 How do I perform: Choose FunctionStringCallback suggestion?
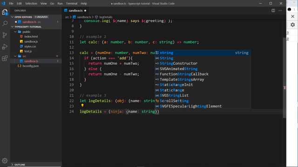pyautogui.click(x=203, y=74)
